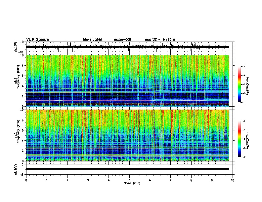Click the 9 minute tick on time axis
The width and height of the screenshot is (262, 202).
point(212,180)
